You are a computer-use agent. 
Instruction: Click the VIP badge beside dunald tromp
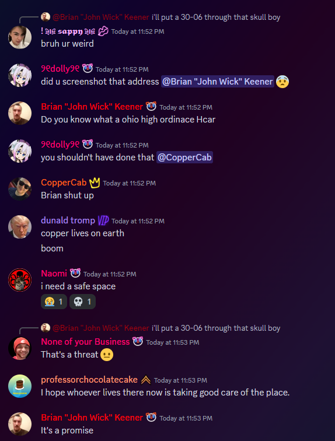[103, 220]
